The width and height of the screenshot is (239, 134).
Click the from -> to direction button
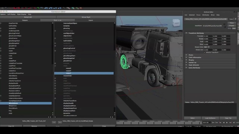[58, 20]
